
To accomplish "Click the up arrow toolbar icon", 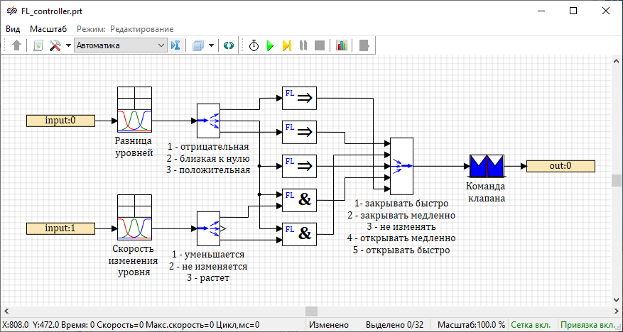I will 17,45.
